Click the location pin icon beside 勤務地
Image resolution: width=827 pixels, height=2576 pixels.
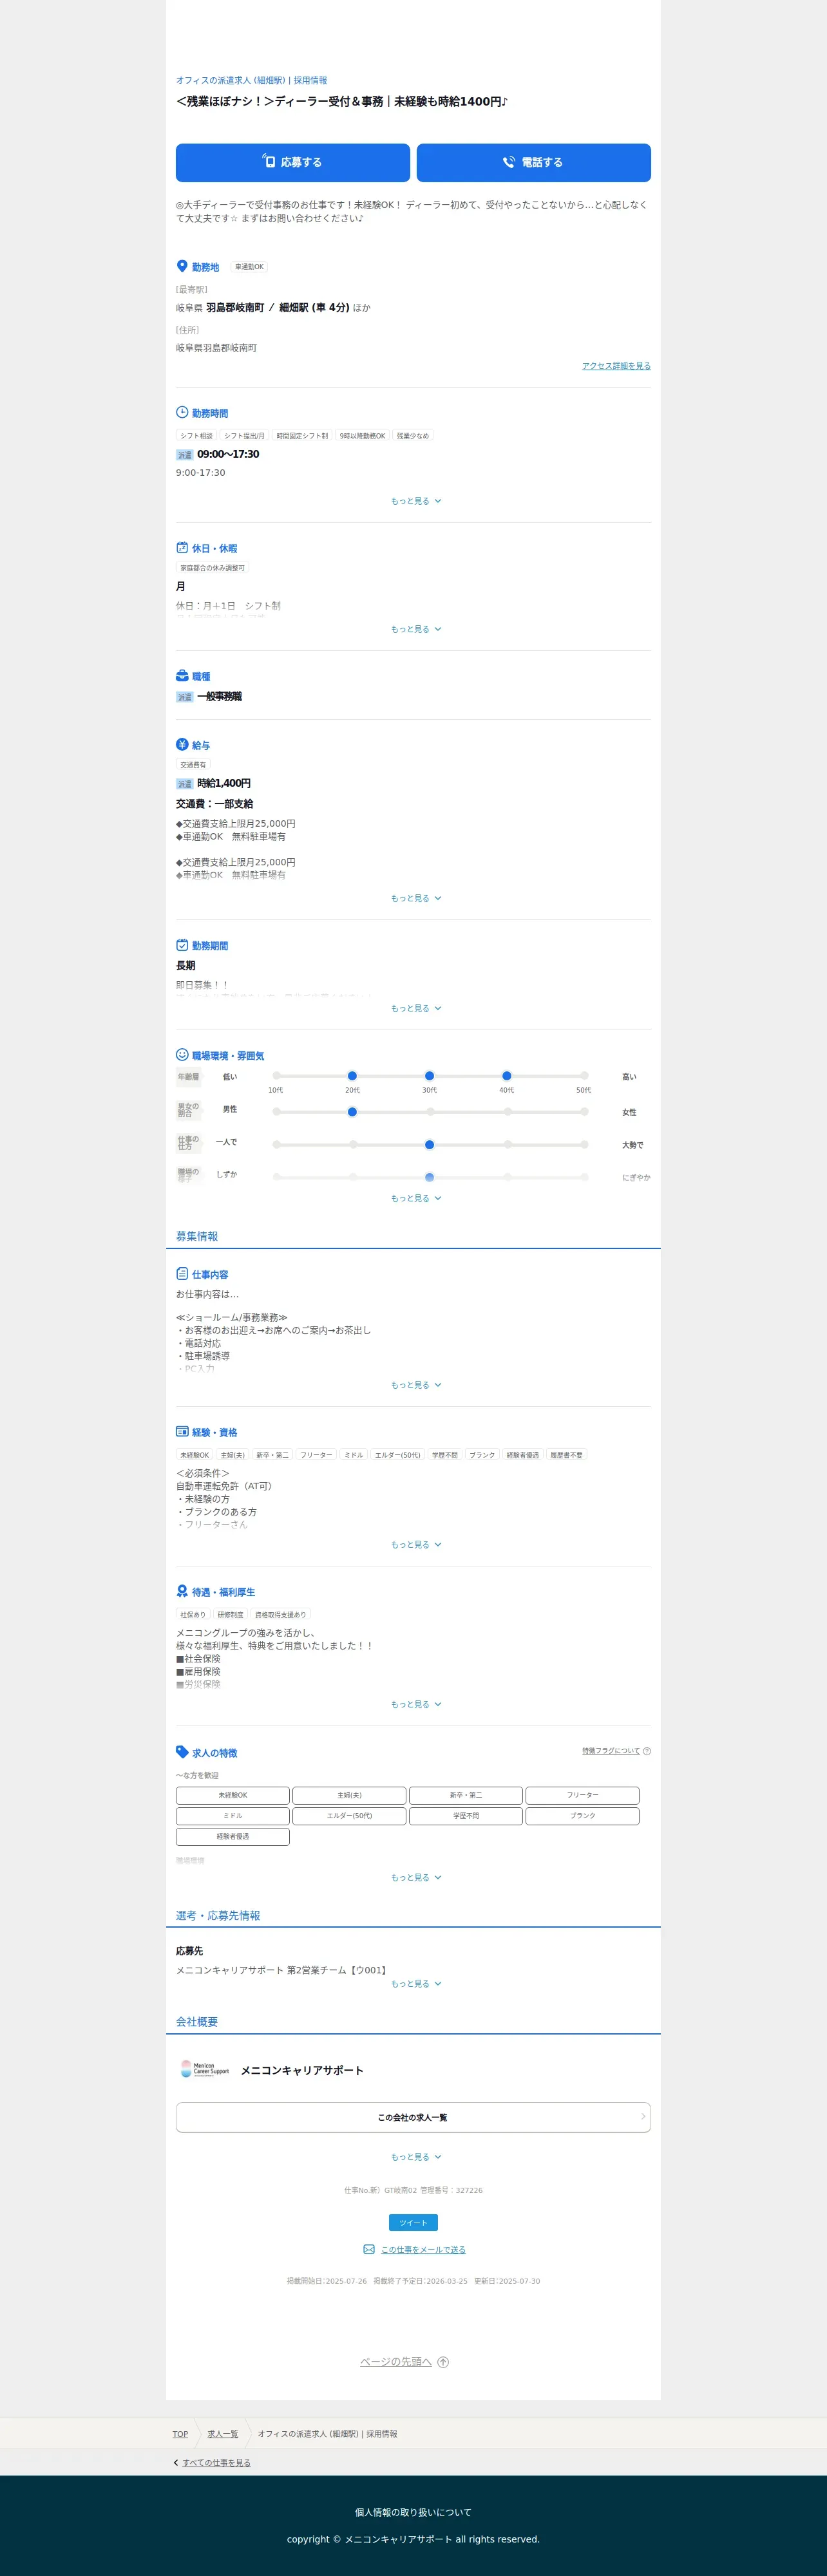click(x=182, y=266)
